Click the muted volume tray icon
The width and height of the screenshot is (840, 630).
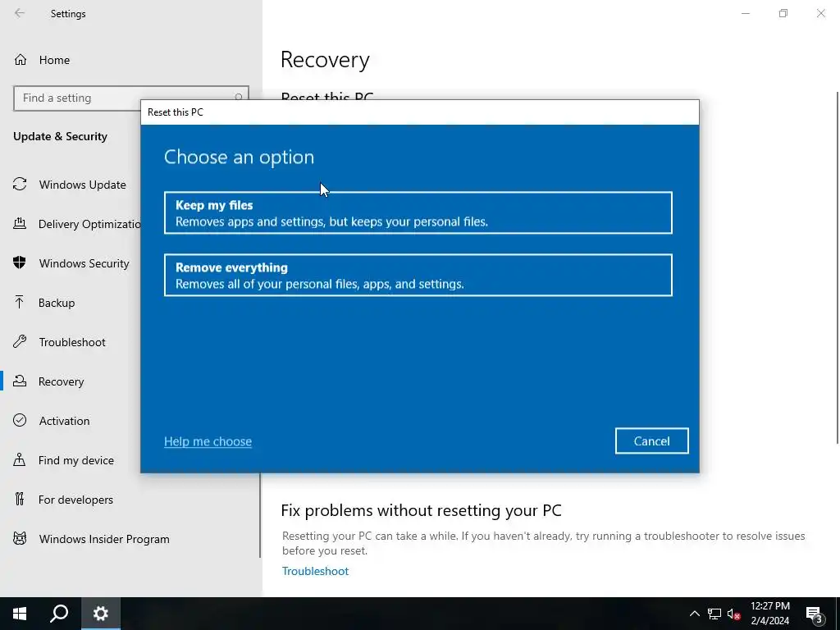coord(733,614)
